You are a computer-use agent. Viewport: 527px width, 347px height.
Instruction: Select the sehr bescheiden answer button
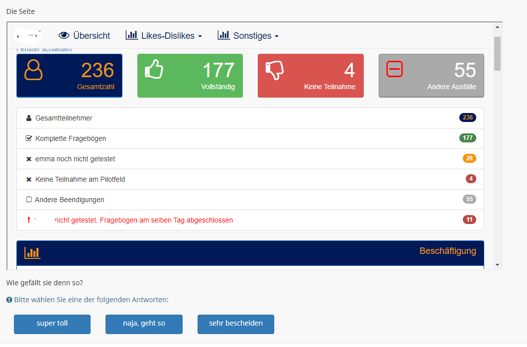pyautogui.click(x=236, y=324)
